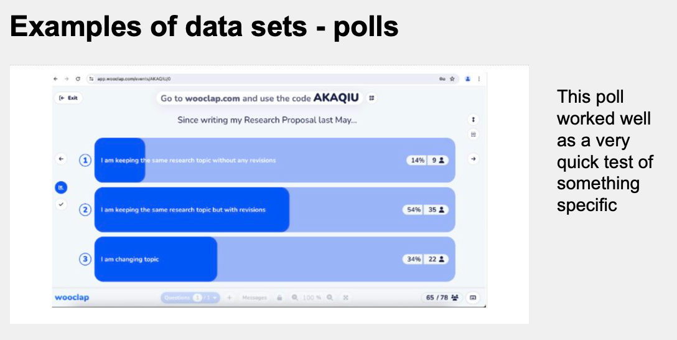
Task: Bookmark the page with the star icon
Action: click(x=452, y=79)
